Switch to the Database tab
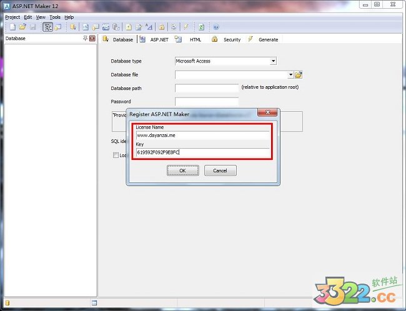Image resolution: width=406 pixels, height=311 pixels. click(x=118, y=39)
